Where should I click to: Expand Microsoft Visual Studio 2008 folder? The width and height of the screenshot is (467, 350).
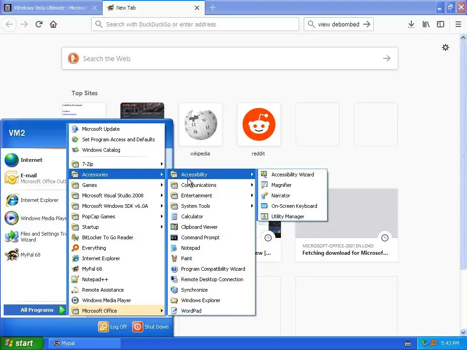click(117, 195)
